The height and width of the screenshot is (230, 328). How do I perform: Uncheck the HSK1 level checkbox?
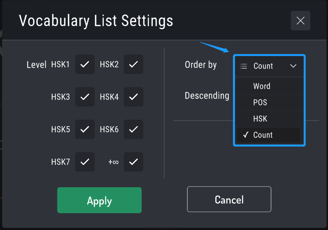click(x=85, y=64)
